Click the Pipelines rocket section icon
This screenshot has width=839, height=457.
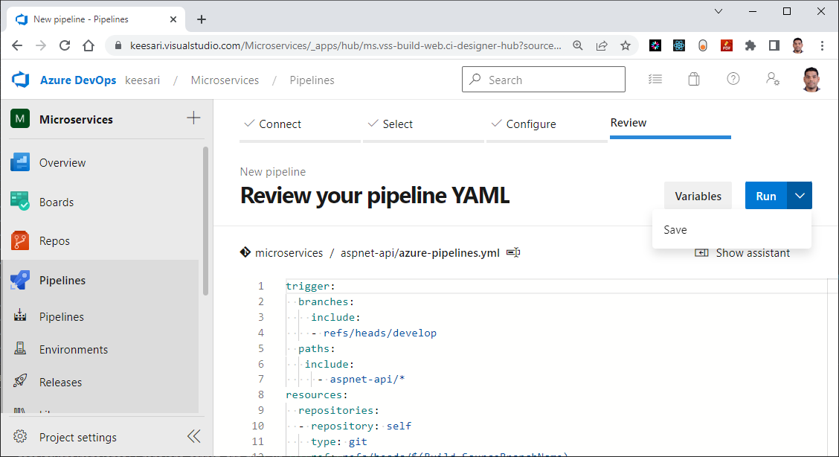point(20,280)
